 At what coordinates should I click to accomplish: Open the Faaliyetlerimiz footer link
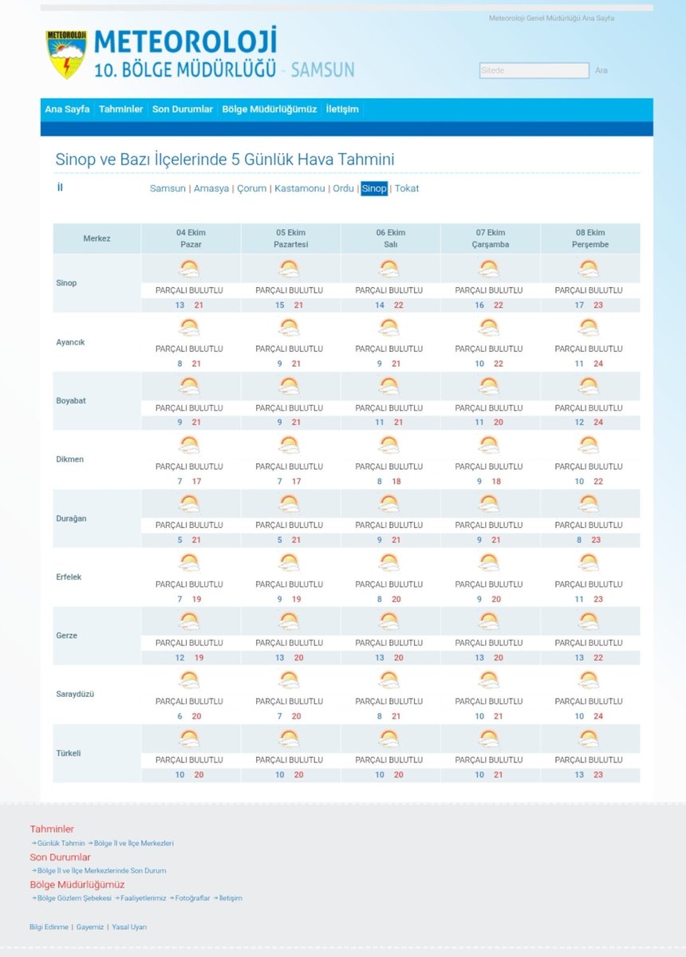pos(144,898)
